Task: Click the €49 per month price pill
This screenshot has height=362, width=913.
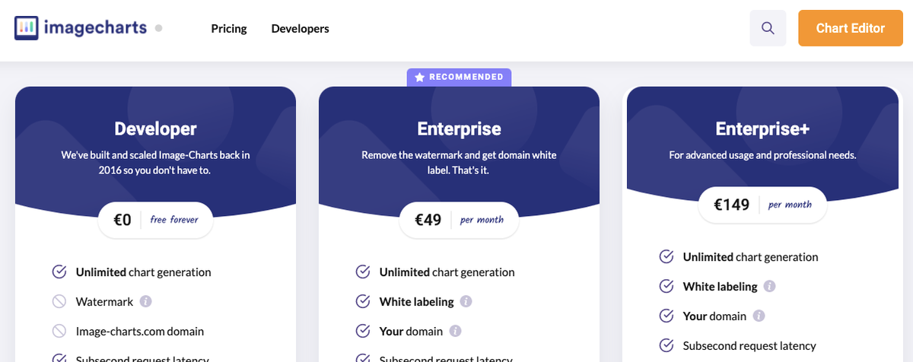Action: 459,220
